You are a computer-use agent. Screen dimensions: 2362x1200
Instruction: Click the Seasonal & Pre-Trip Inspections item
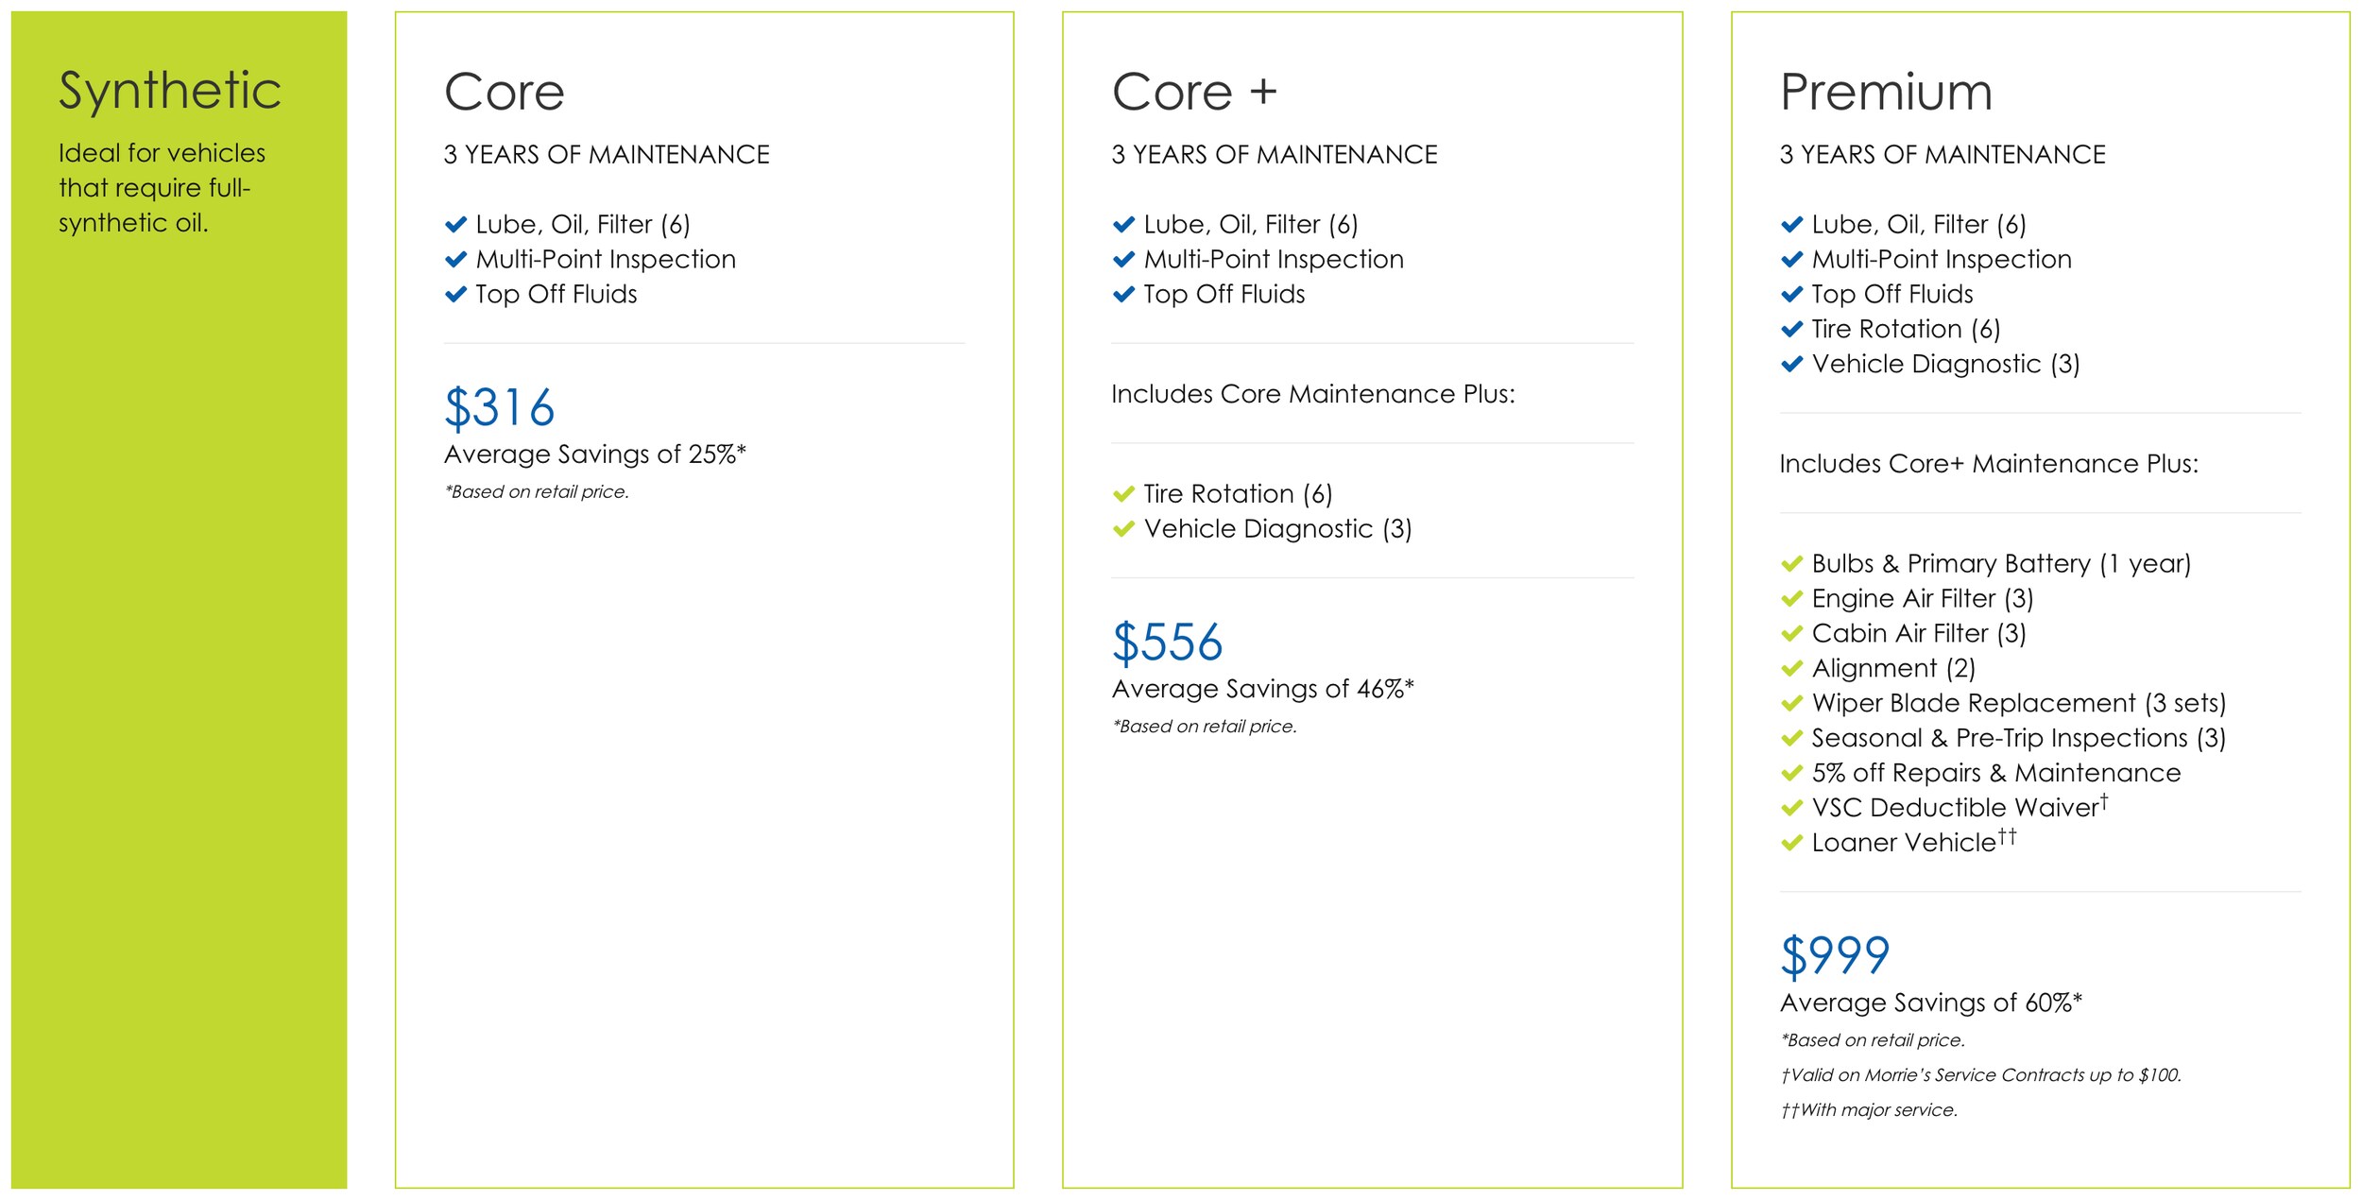pos(2018,739)
